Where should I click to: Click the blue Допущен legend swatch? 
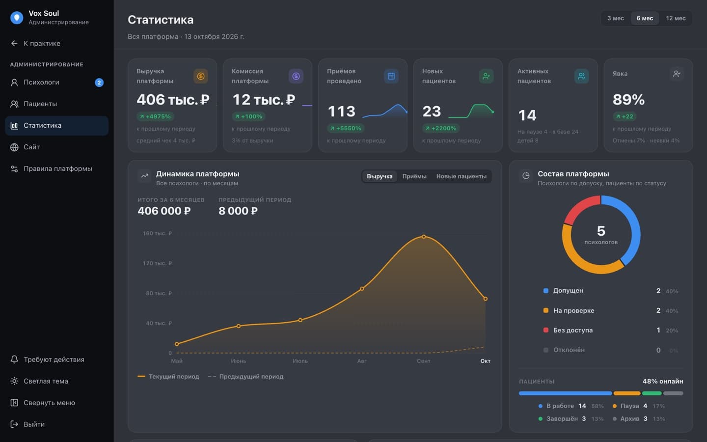pyautogui.click(x=546, y=291)
